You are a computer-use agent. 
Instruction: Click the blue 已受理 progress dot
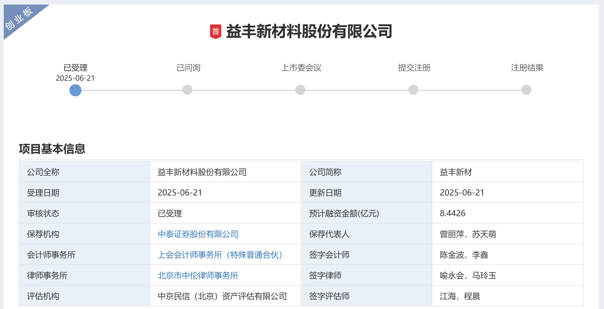[x=75, y=90]
